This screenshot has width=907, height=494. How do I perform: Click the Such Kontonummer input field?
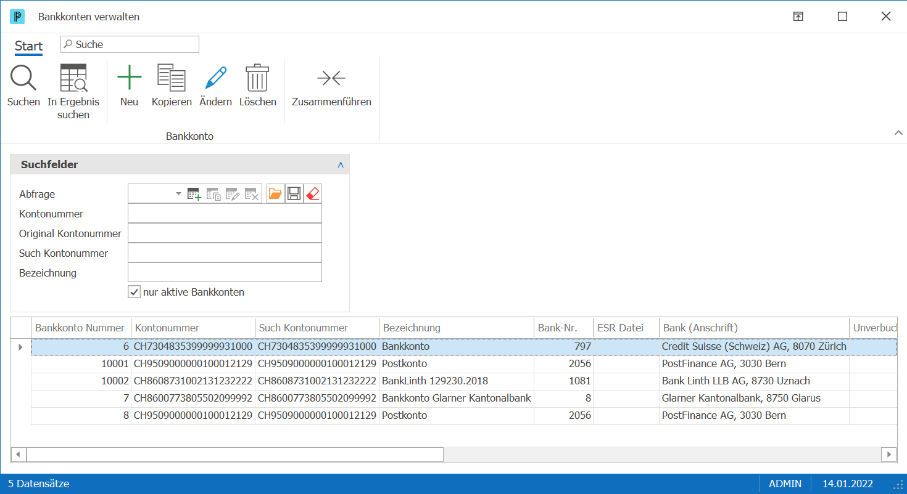pyautogui.click(x=225, y=253)
